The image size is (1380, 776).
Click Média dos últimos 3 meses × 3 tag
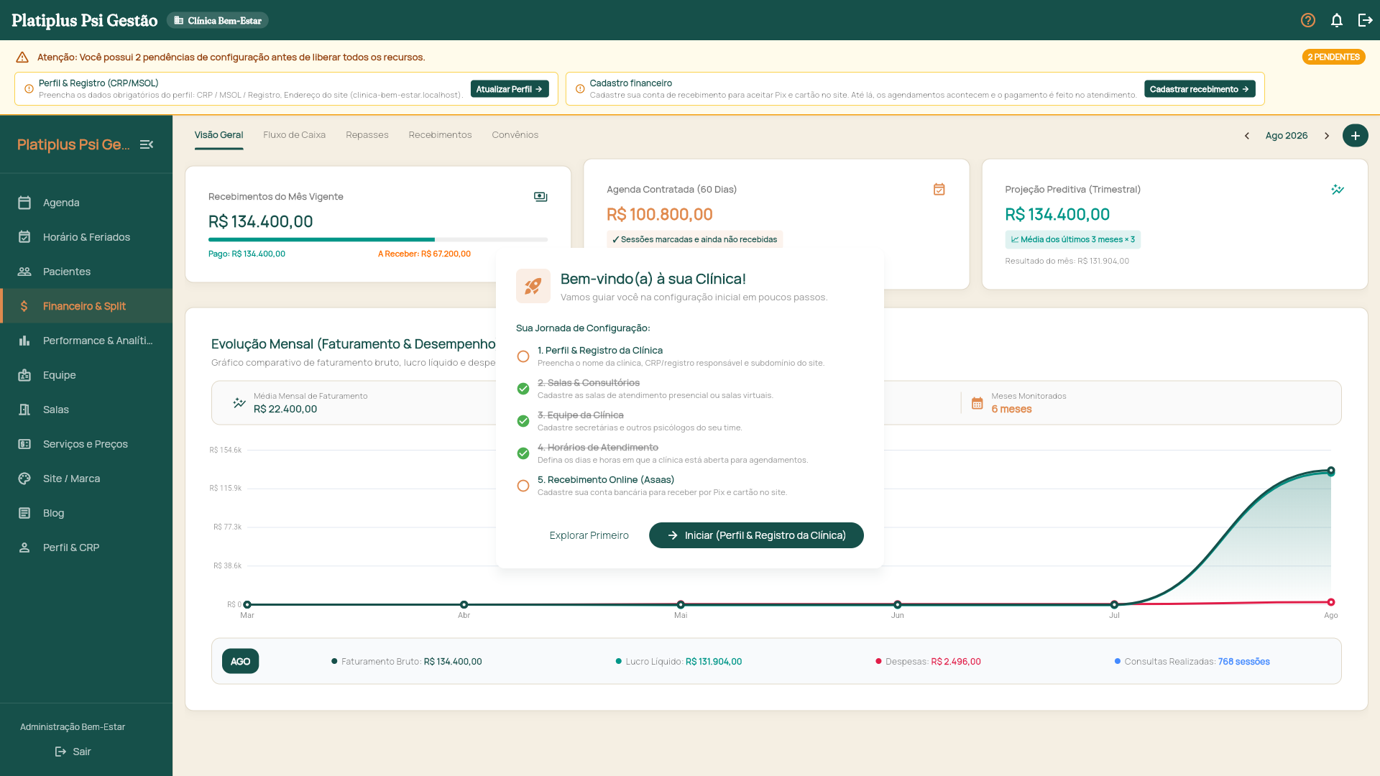pos(1072,239)
